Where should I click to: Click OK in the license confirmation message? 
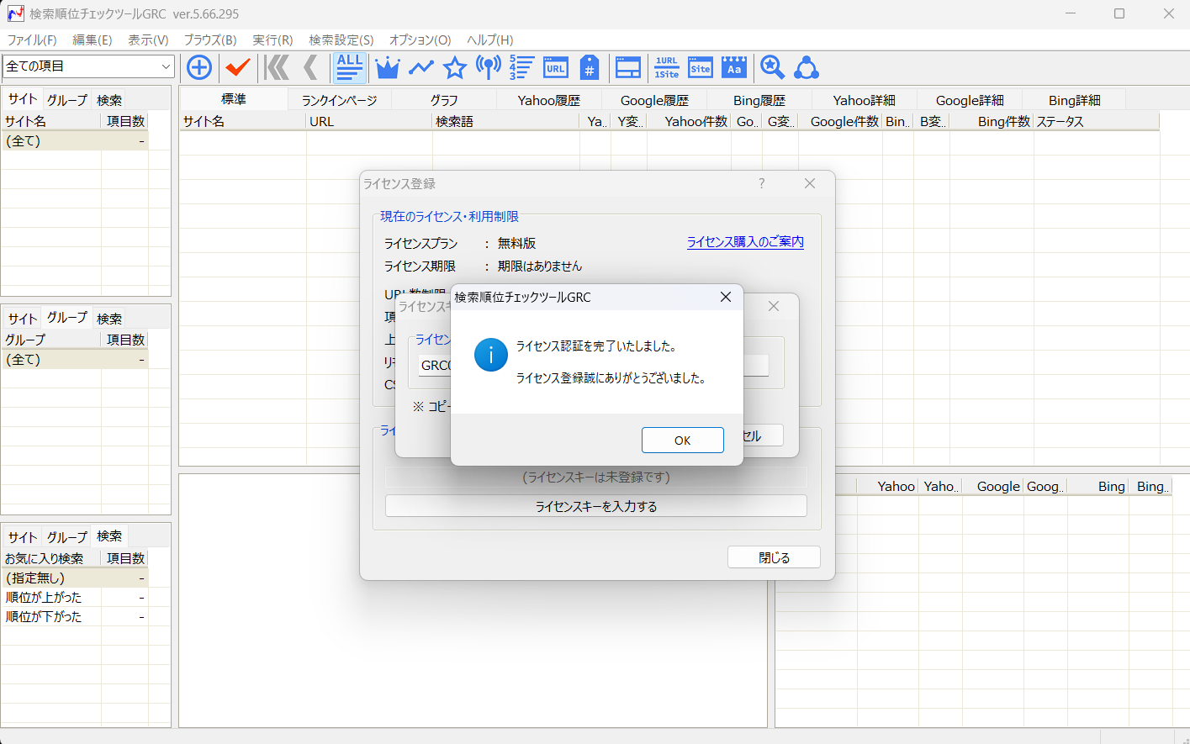coord(682,441)
